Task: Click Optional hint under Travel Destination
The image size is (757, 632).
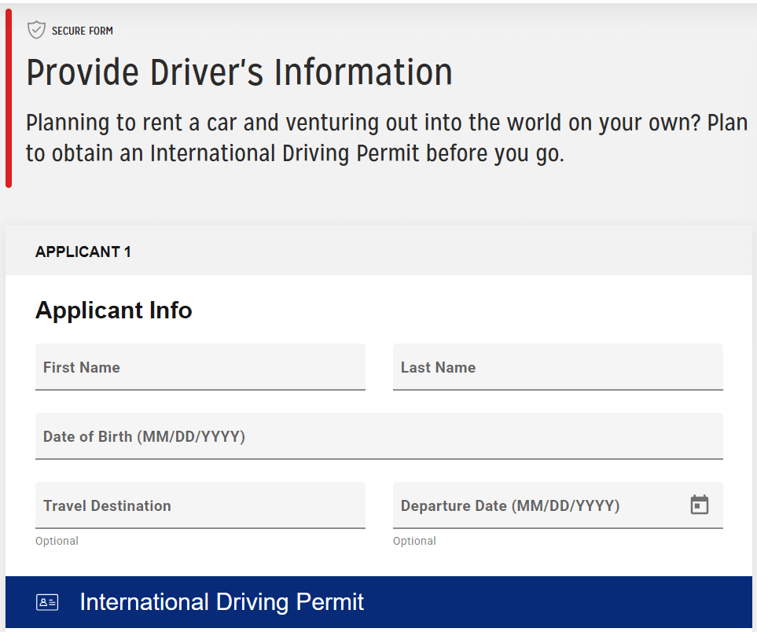Action: click(57, 541)
